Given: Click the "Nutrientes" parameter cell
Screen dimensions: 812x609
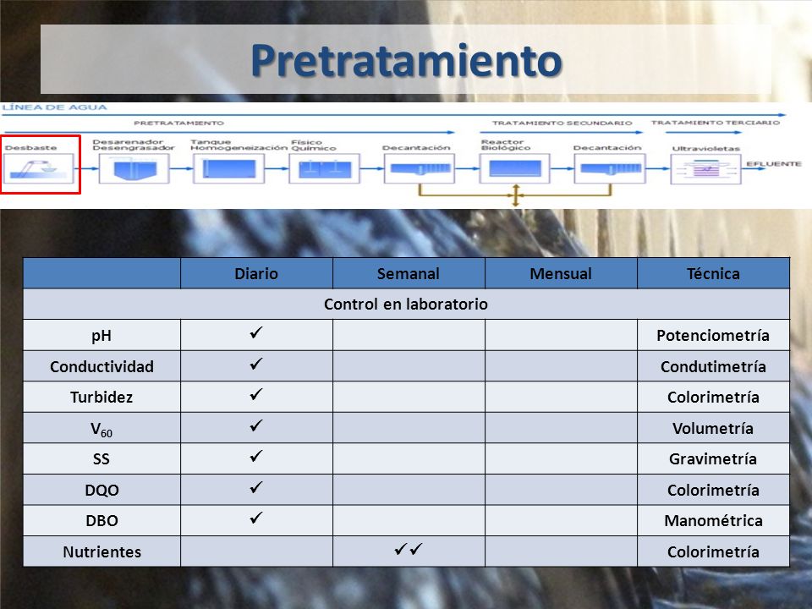Looking at the screenshot, I should (x=102, y=551).
